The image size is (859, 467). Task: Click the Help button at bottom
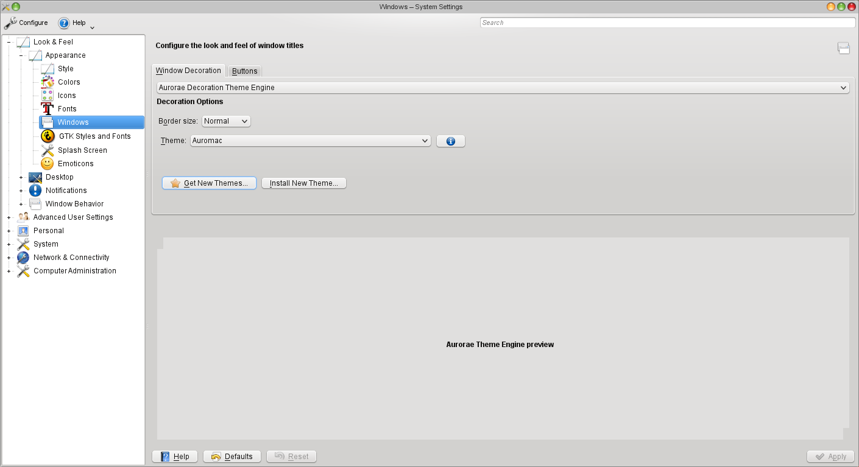click(175, 457)
